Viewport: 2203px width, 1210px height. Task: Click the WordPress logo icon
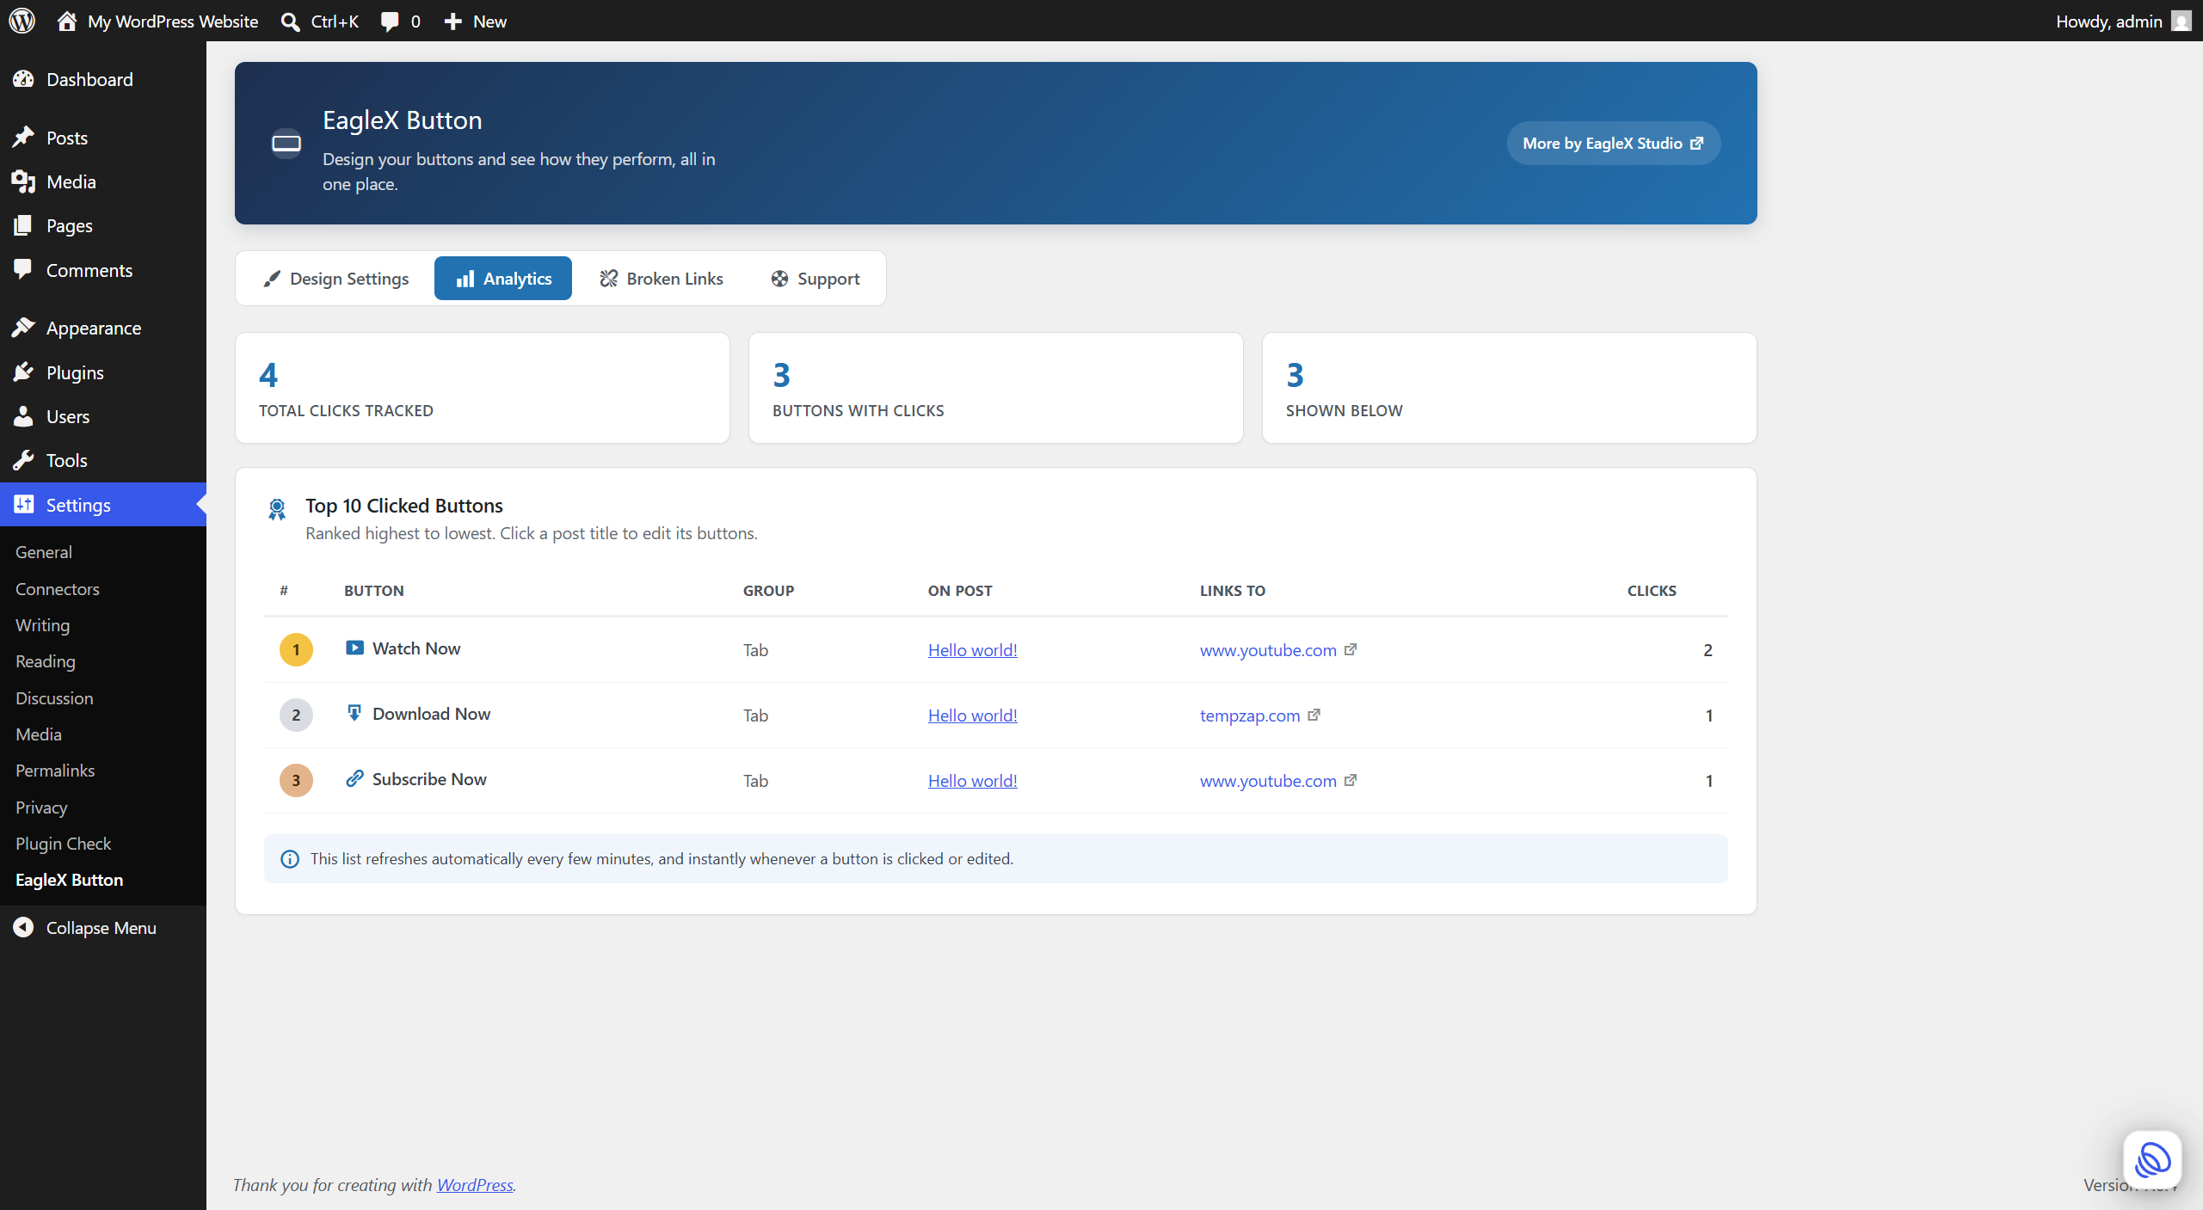tap(22, 21)
